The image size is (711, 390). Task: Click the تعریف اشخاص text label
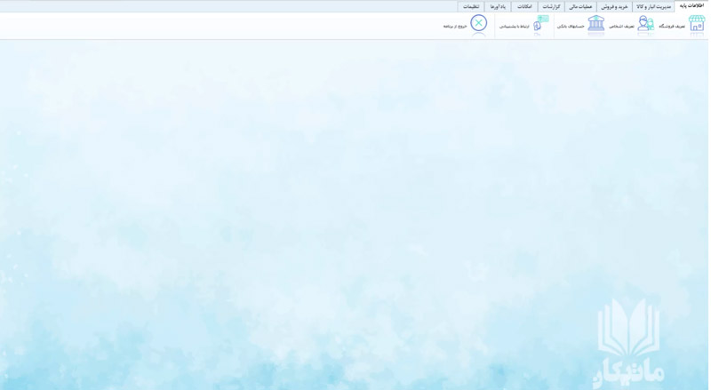621,27
